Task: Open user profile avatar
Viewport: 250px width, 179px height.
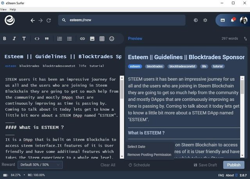Action: (x=244, y=20)
